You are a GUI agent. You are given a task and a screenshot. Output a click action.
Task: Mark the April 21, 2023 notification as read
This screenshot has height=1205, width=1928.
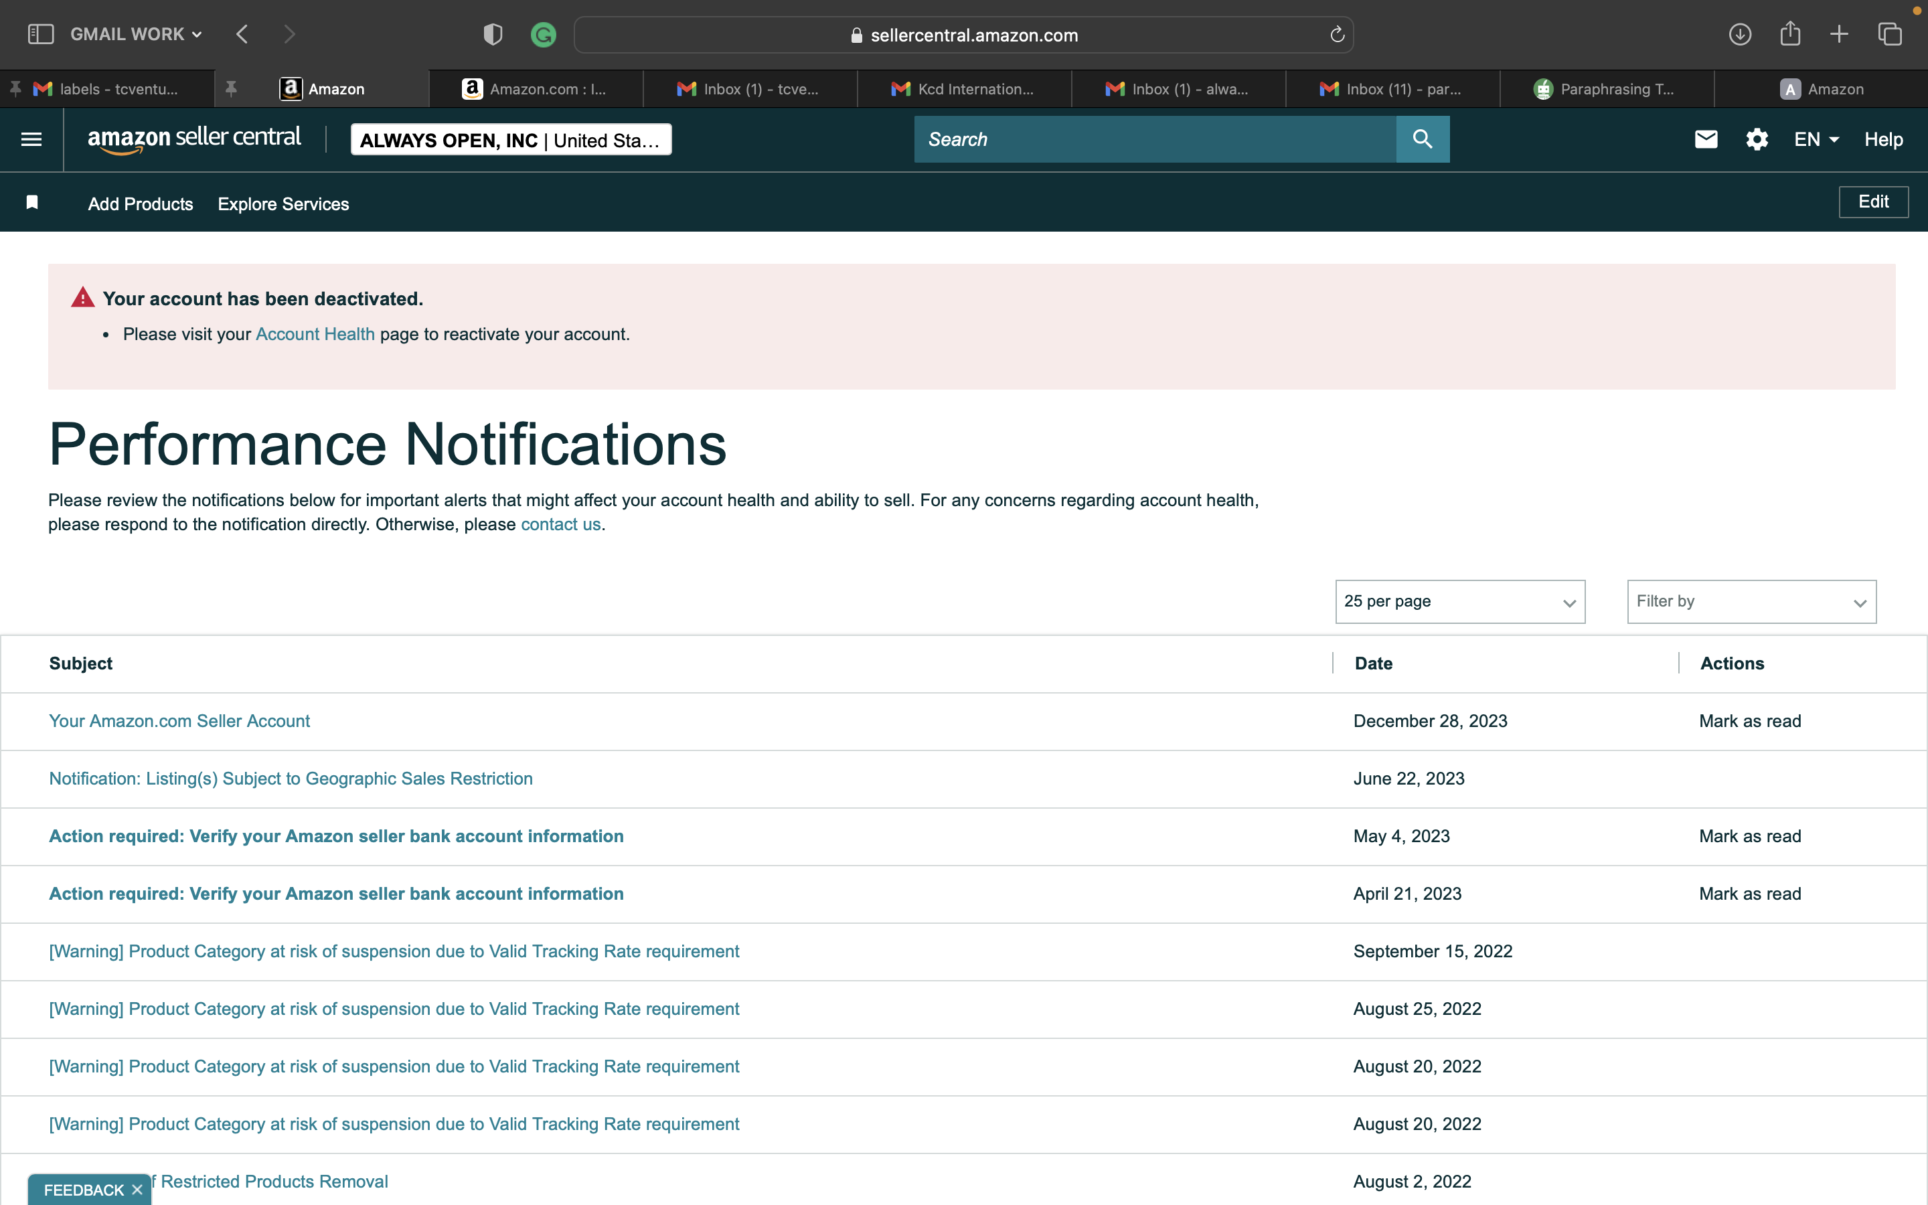pos(1749,894)
